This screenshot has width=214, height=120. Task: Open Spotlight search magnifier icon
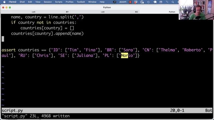[173, 2]
